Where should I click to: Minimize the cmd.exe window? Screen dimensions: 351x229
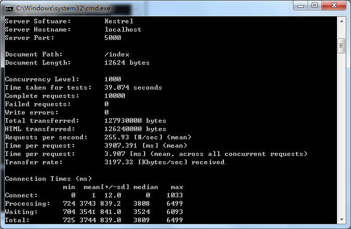[x=301, y=6]
